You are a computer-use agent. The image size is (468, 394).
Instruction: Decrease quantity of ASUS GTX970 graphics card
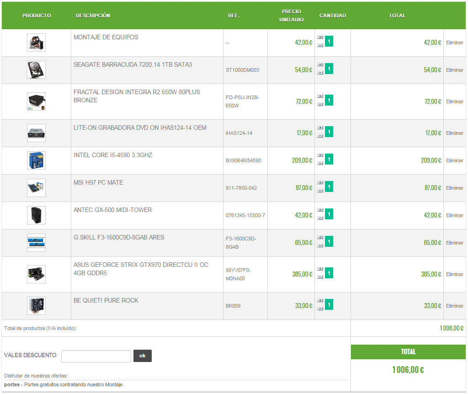pos(320,277)
